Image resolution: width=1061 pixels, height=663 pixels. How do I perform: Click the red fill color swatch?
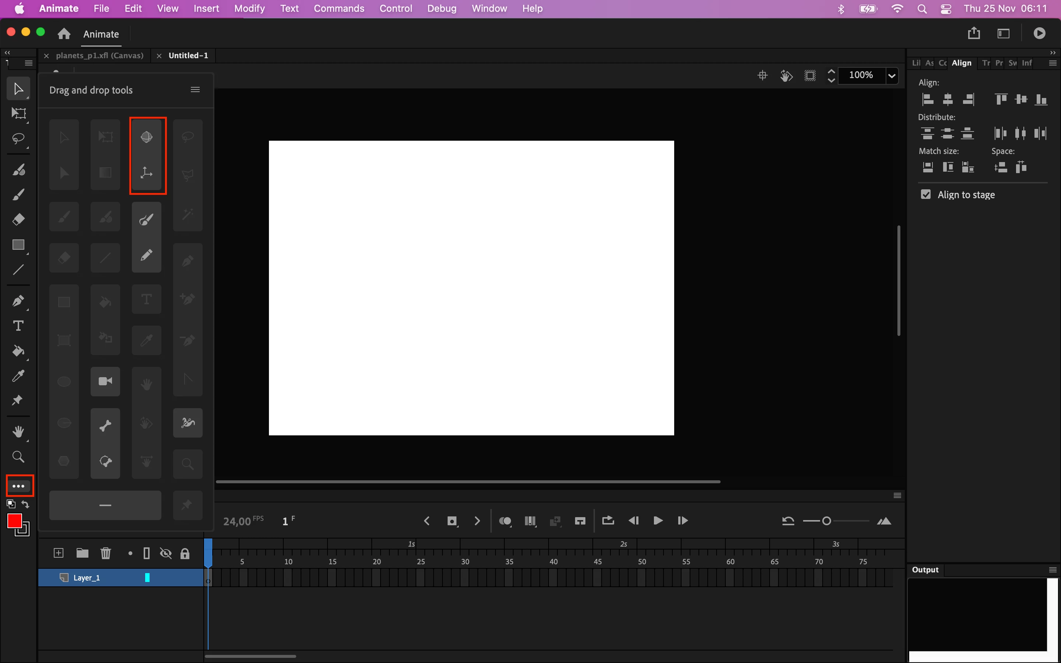14,521
